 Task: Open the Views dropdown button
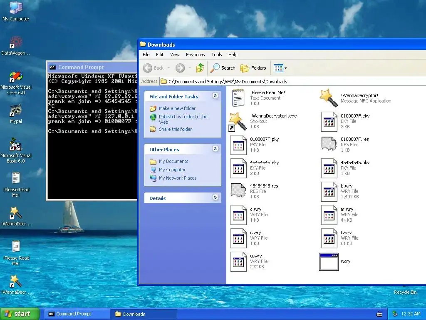pos(280,68)
